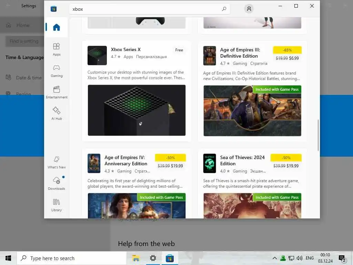Open Windows Start menu
The width and height of the screenshot is (353, 265).
(x=8, y=258)
